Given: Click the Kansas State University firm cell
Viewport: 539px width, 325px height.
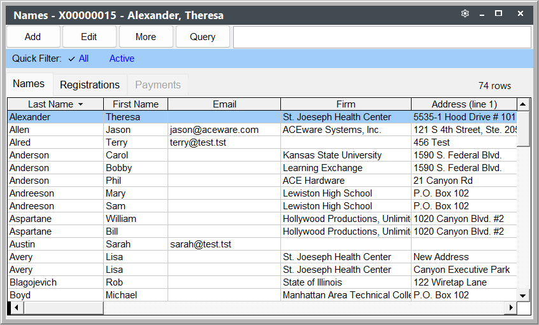Looking at the screenshot, I should (x=346, y=155).
